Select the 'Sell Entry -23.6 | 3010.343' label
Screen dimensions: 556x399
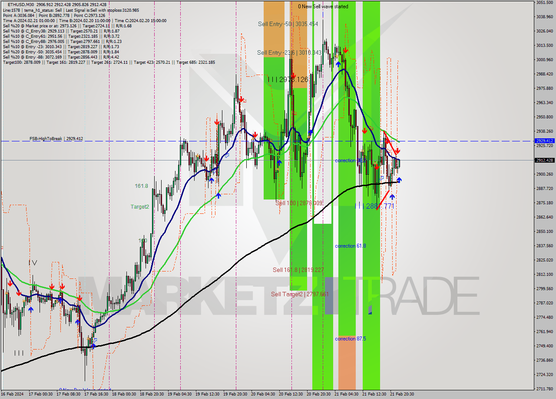288,53
